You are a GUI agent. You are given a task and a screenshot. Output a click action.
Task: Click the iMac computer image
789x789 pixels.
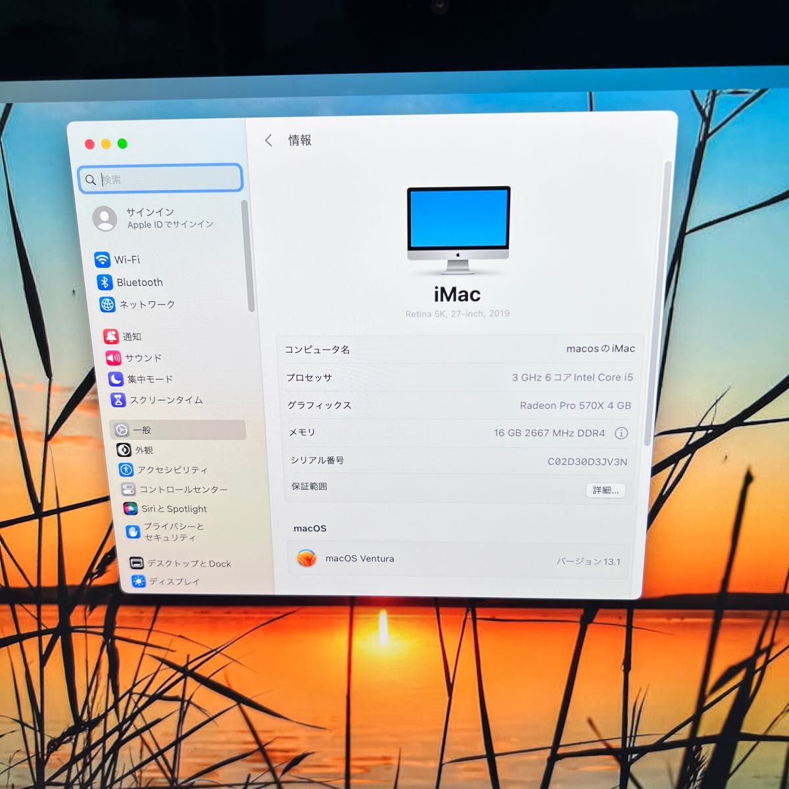pos(458,229)
